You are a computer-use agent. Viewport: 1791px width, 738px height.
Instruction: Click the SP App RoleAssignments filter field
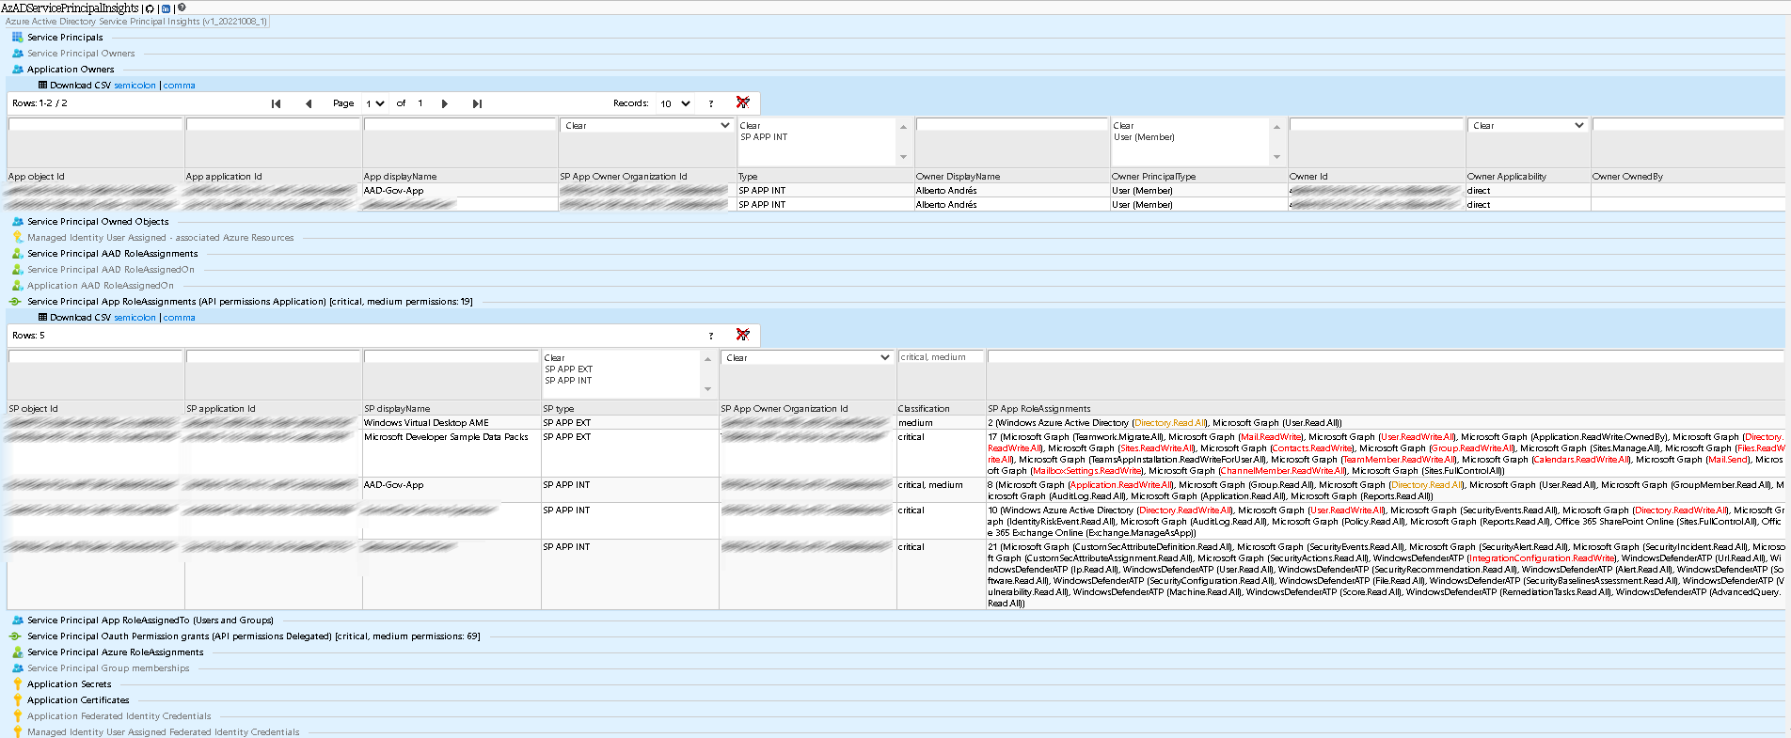pos(1386,356)
